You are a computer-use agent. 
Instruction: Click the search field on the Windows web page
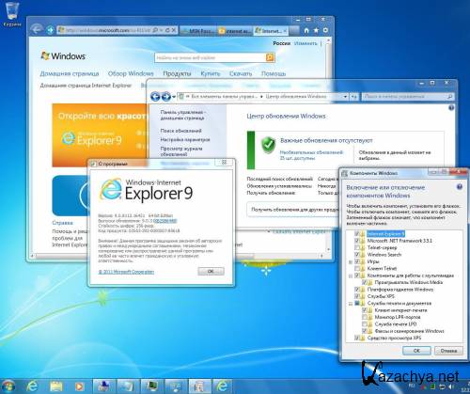tap(211, 57)
